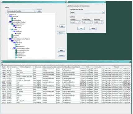Click the Dimension column header in table
Image resolution: width=133 pixels, height=114 pixels.
[38, 67]
